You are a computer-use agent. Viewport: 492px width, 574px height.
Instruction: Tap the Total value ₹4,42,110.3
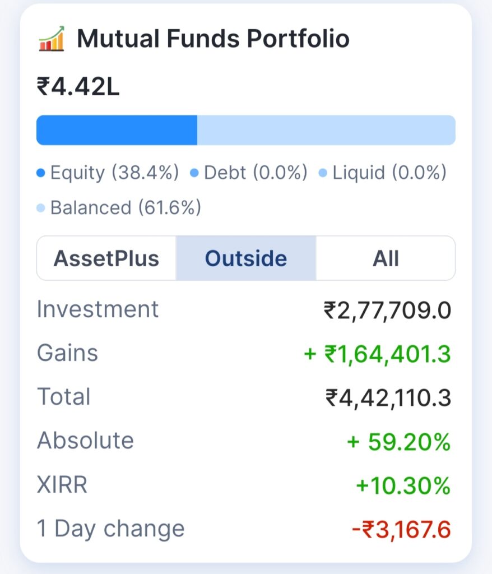[x=388, y=398]
